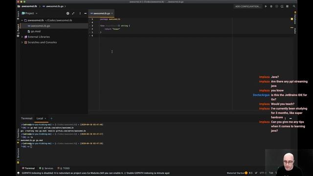This screenshot has height=176, width=313.
Task: Click DoctorArgus username in chat overlay
Action: click(x=261, y=95)
